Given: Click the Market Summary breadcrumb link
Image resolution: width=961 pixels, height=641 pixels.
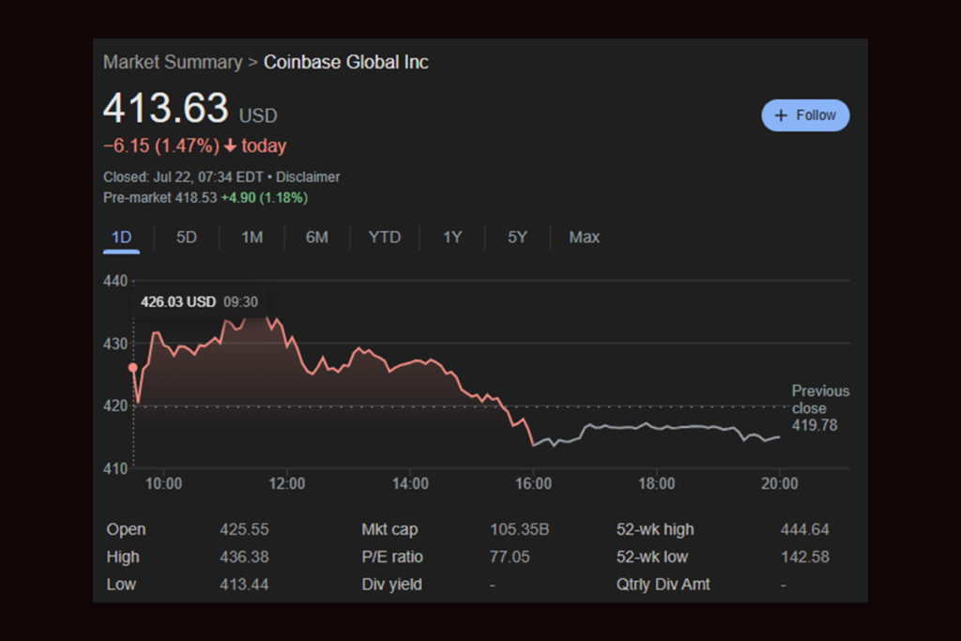Looking at the screenshot, I should point(173,63).
